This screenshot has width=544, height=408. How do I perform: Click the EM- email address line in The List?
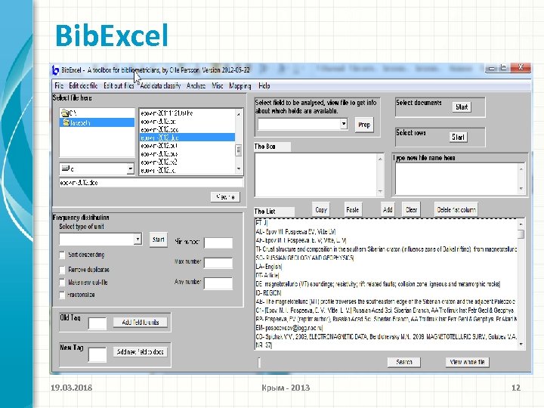289,327
